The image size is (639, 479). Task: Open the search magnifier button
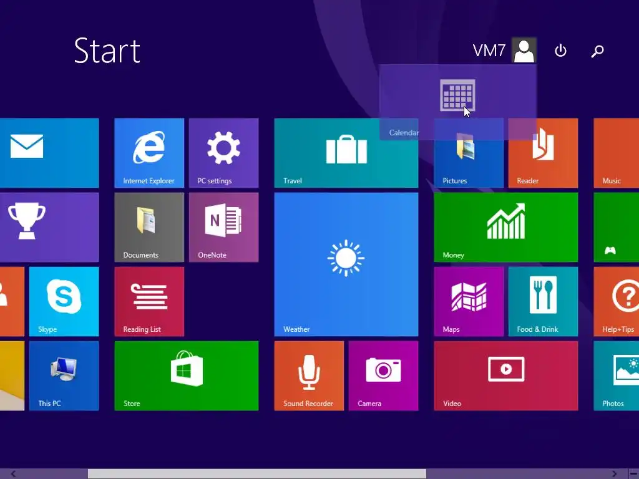click(597, 51)
